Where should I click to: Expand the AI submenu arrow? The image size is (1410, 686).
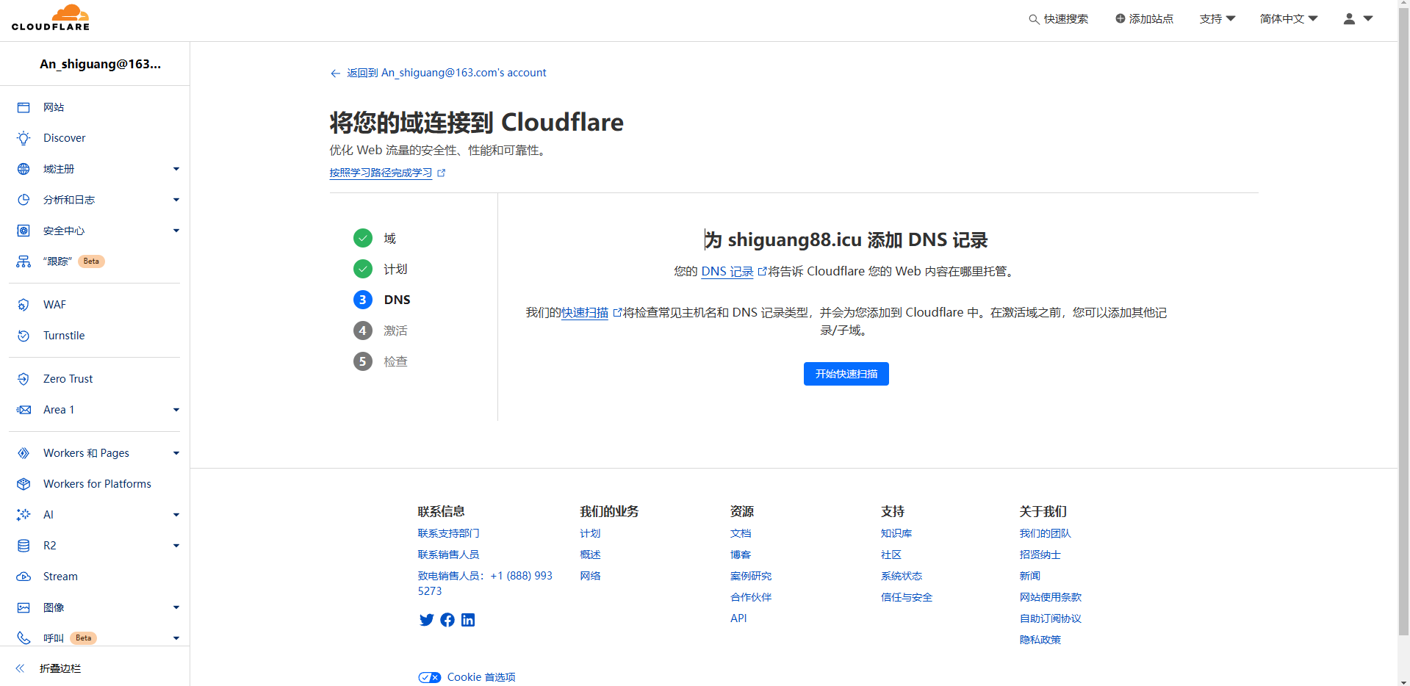(176, 515)
